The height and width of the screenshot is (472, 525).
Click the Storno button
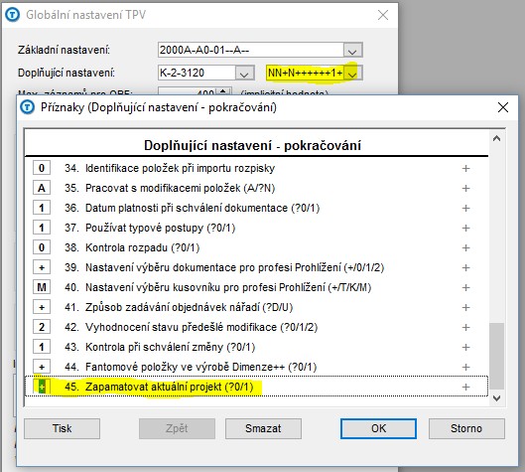tap(466, 428)
